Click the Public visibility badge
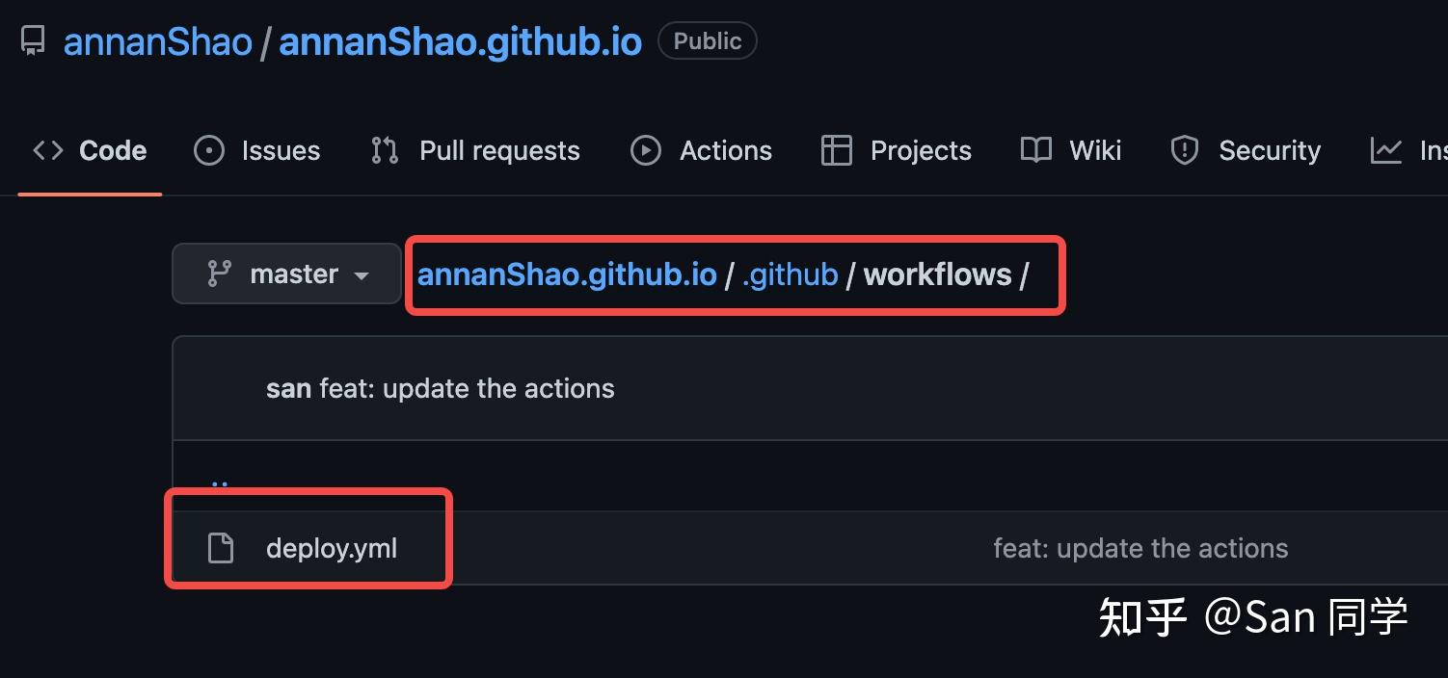Image resolution: width=1448 pixels, height=678 pixels. click(707, 40)
